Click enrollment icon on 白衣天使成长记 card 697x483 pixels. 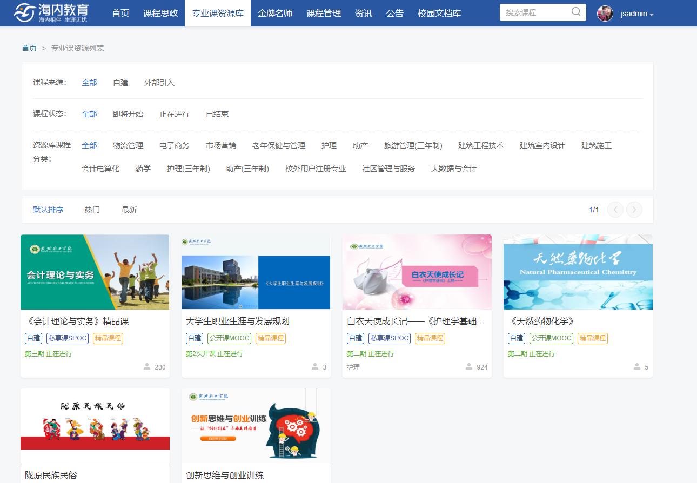click(469, 367)
